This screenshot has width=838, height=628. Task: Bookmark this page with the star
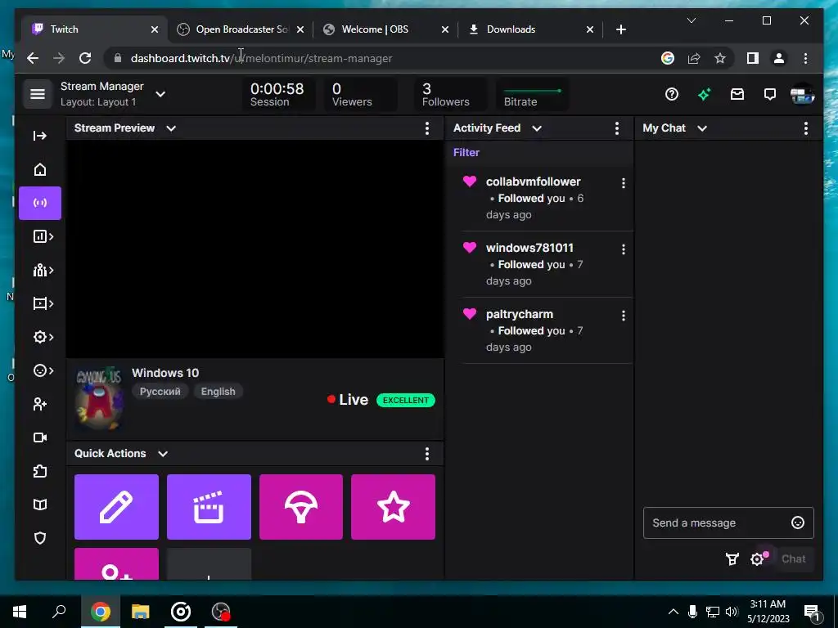point(720,58)
